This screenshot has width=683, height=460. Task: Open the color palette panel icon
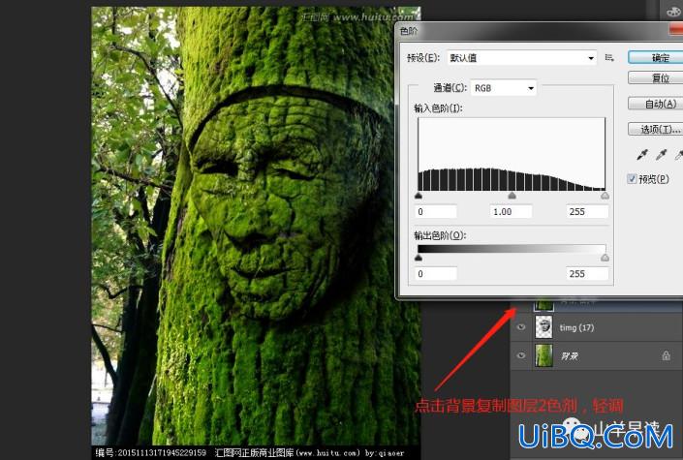point(673,11)
